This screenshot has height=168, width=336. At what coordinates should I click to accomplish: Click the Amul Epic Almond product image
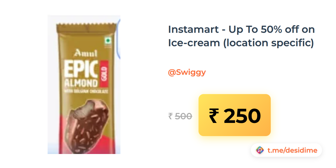pos(84,85)
